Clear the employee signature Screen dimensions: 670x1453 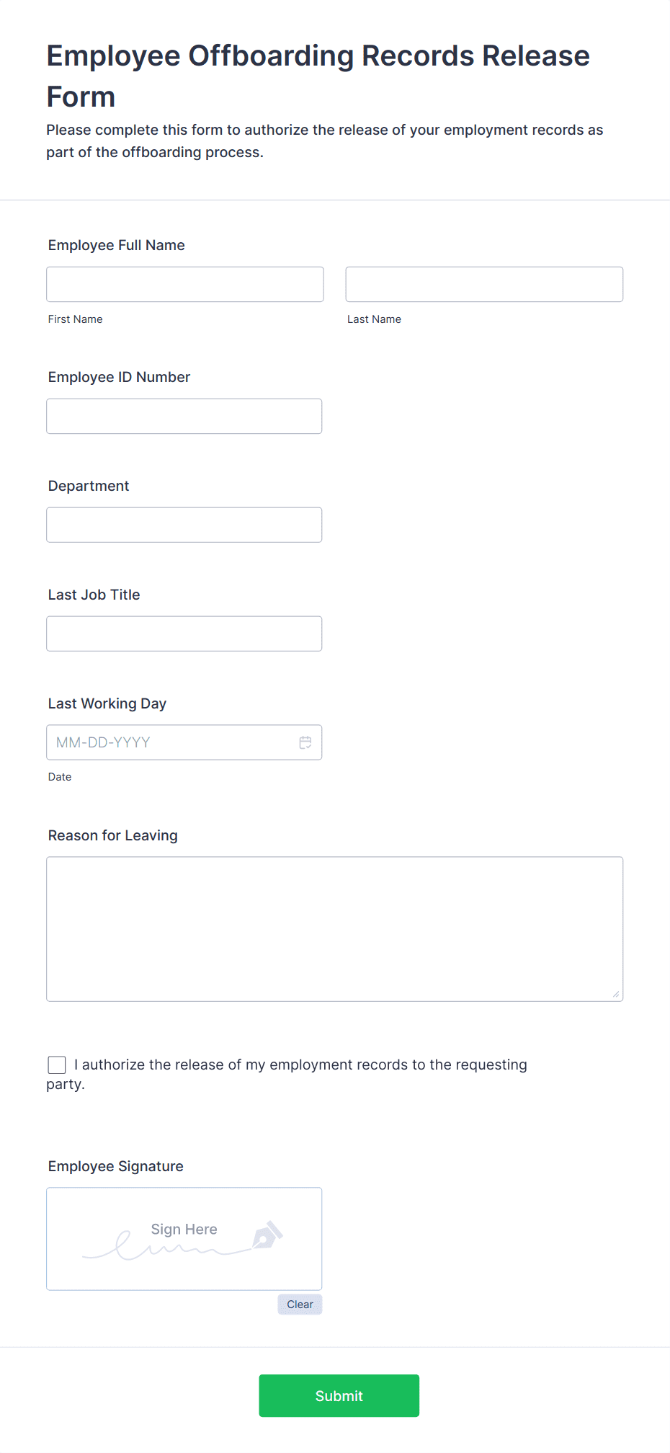300,1305
